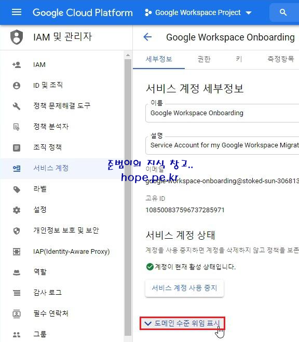The height and width of the screenshot is (342, 299).
Task: Click the 설명 input field
Action: tap(222, 145)
